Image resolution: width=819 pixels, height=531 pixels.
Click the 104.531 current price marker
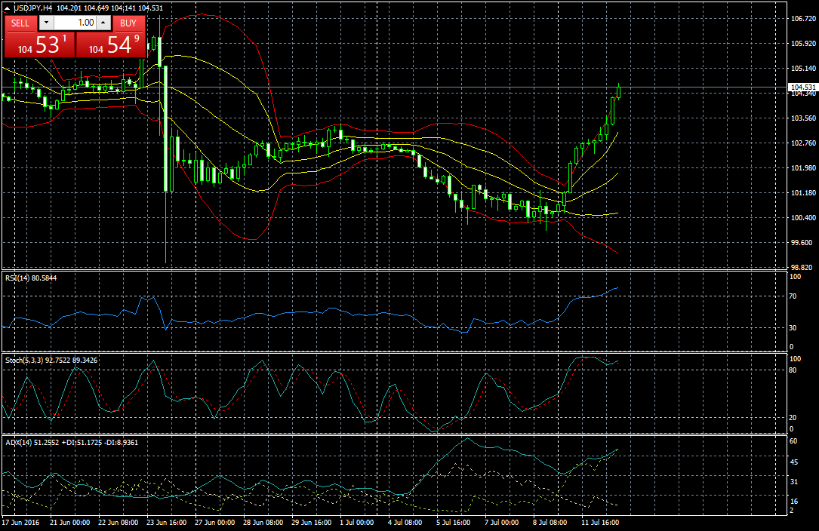(802, 87)
